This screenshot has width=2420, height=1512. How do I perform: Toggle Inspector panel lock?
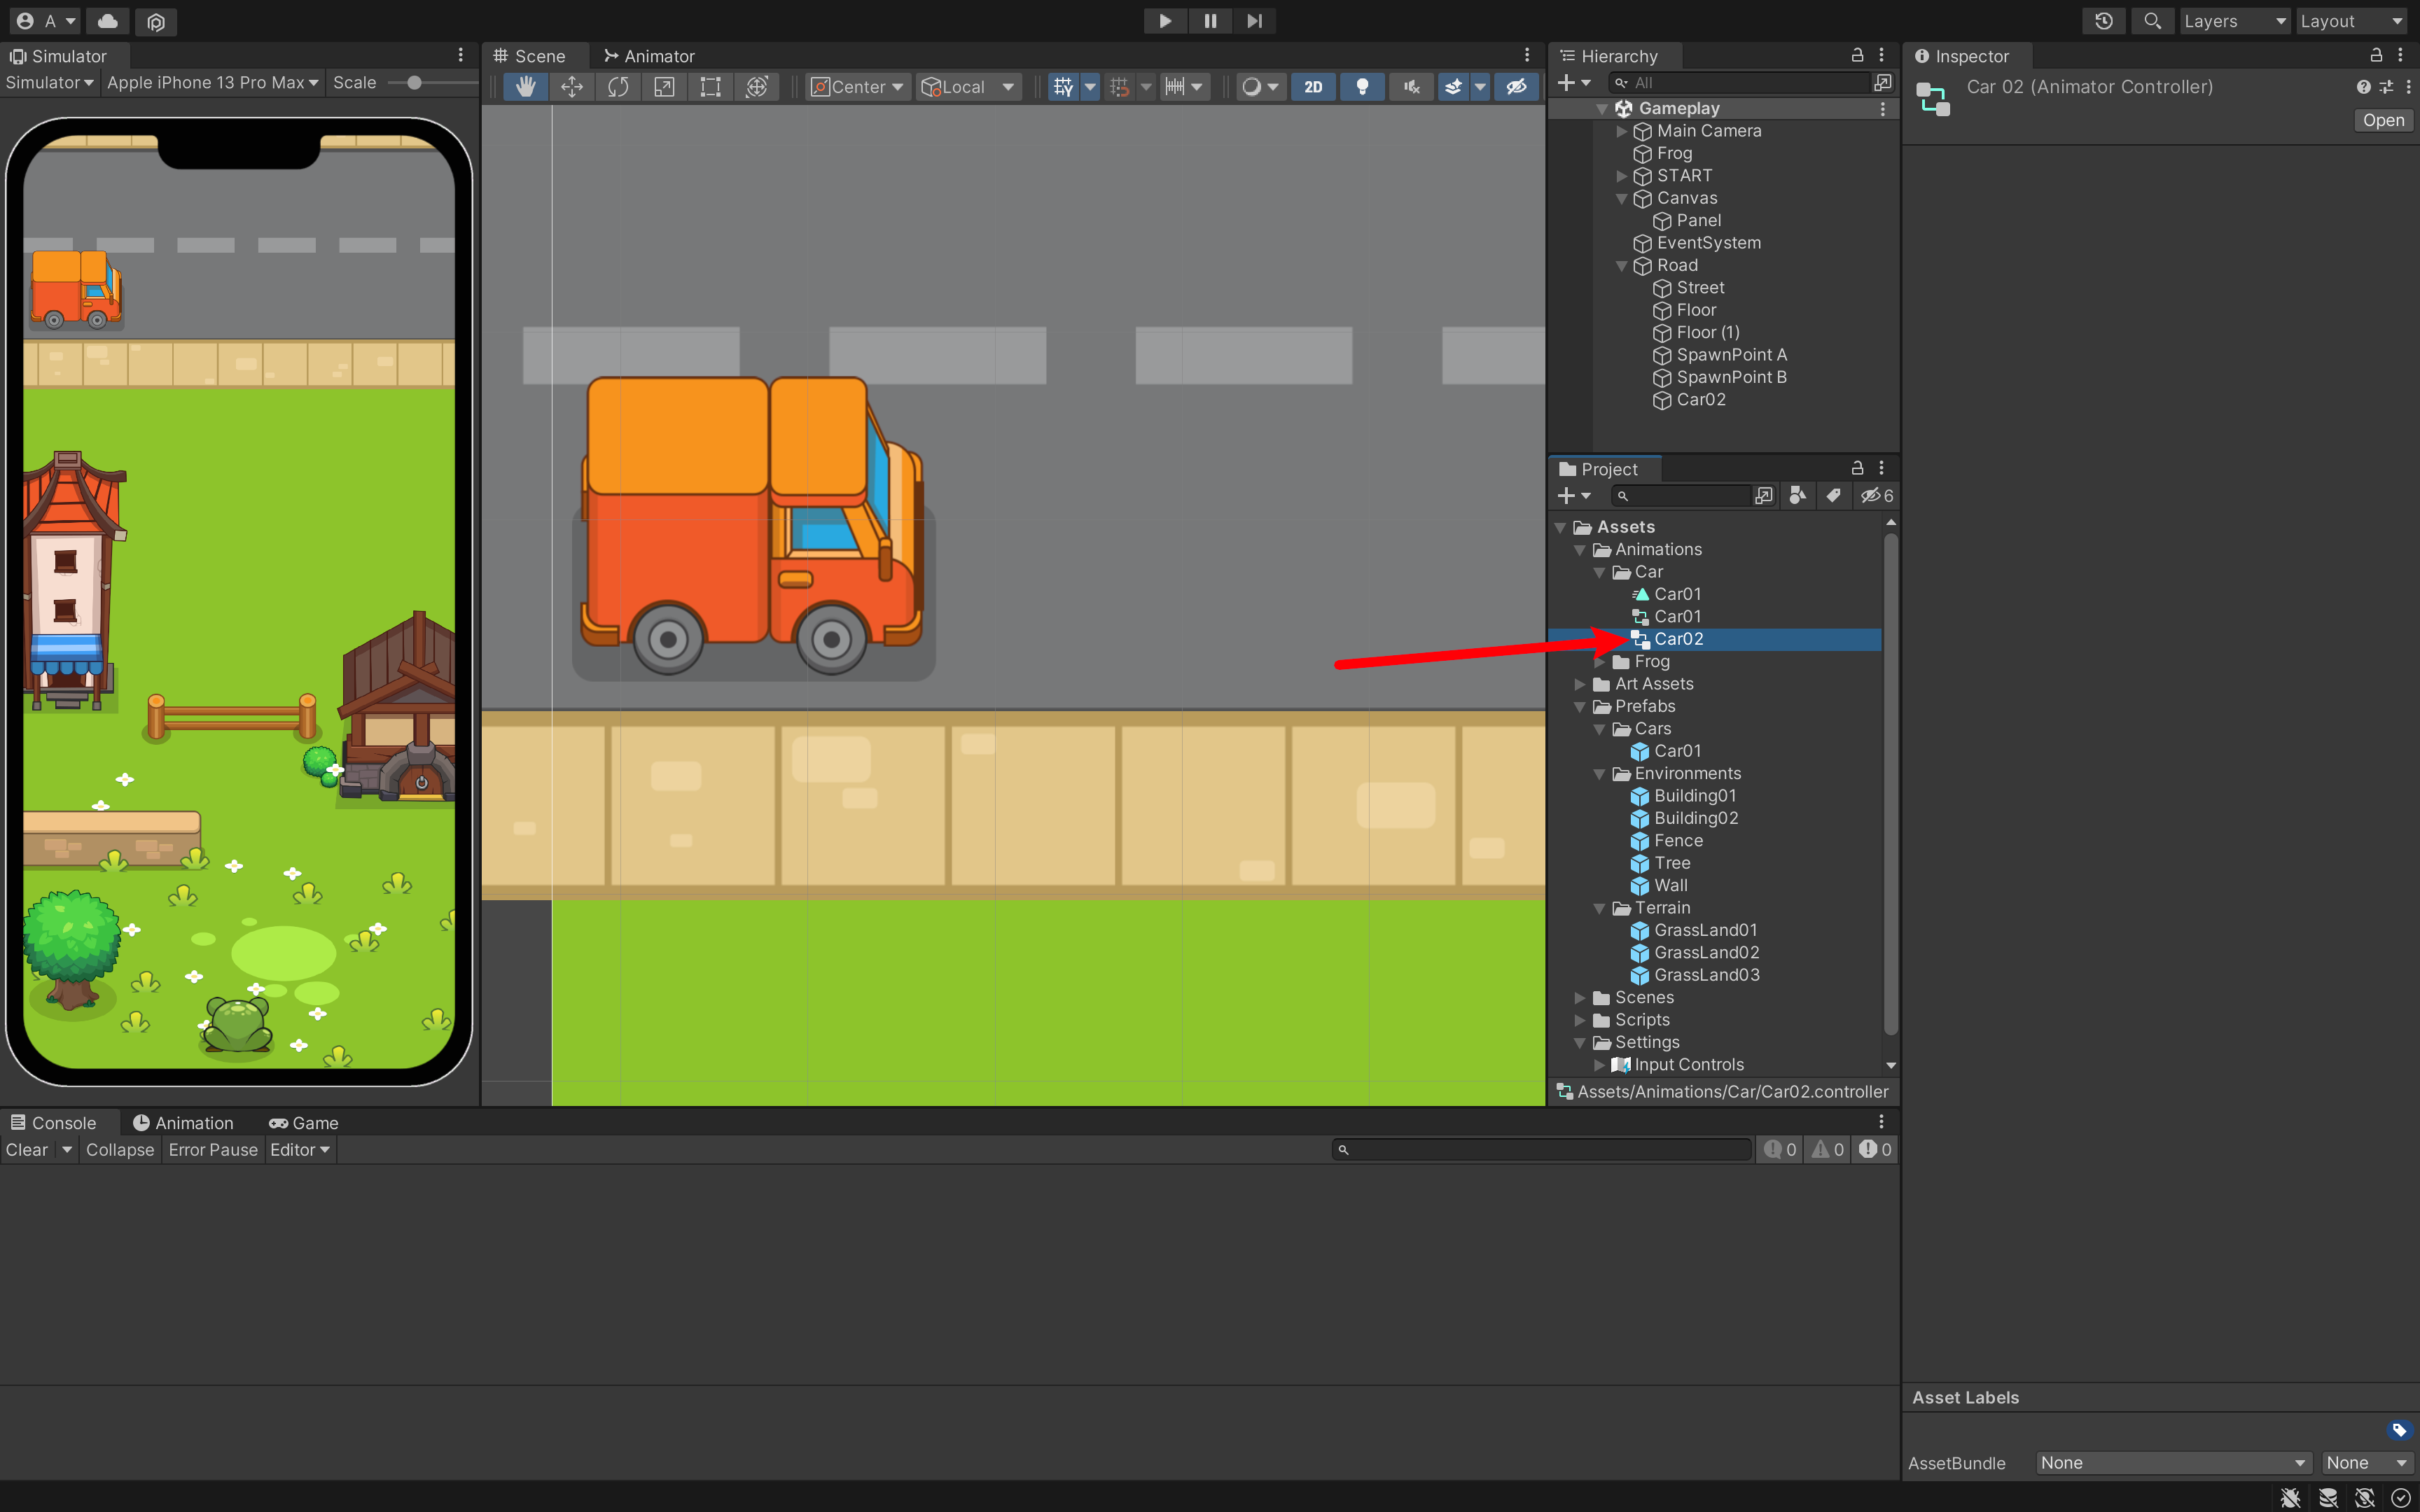2376,55
